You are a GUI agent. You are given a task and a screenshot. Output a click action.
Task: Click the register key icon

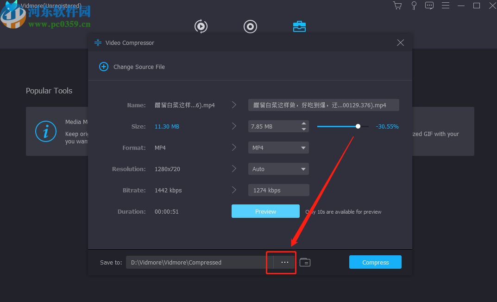[x=414, y=6]
